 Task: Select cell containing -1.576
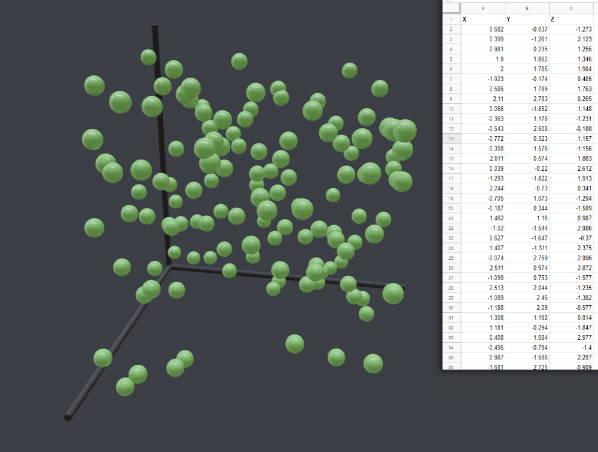tap(527, 149)
